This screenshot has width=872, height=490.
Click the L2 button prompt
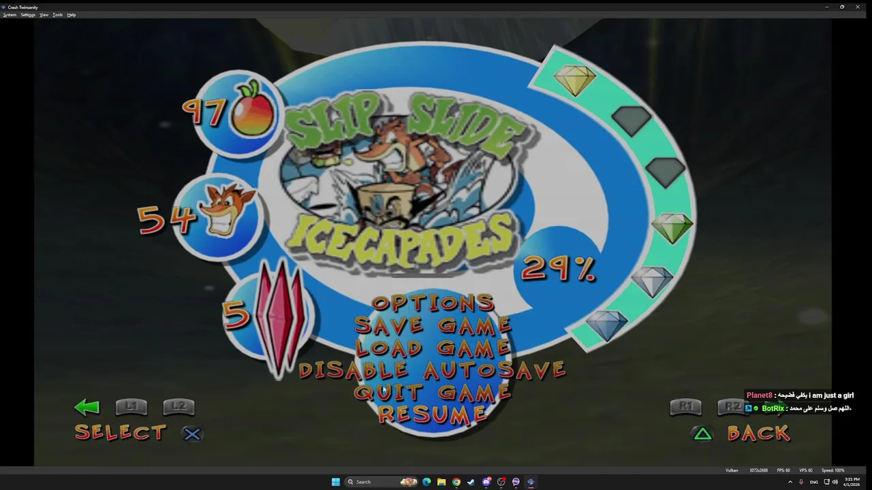coord(178,406)
